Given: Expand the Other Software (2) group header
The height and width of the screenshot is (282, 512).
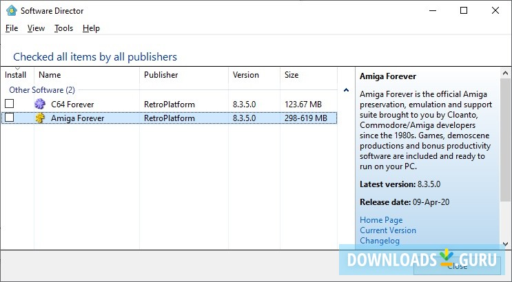Looking at the screenshot, I should [41, 90].
